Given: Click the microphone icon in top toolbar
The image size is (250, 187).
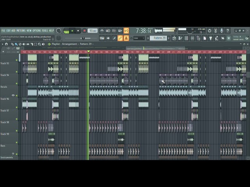Looking at the screenshot, I should [221, 30].
